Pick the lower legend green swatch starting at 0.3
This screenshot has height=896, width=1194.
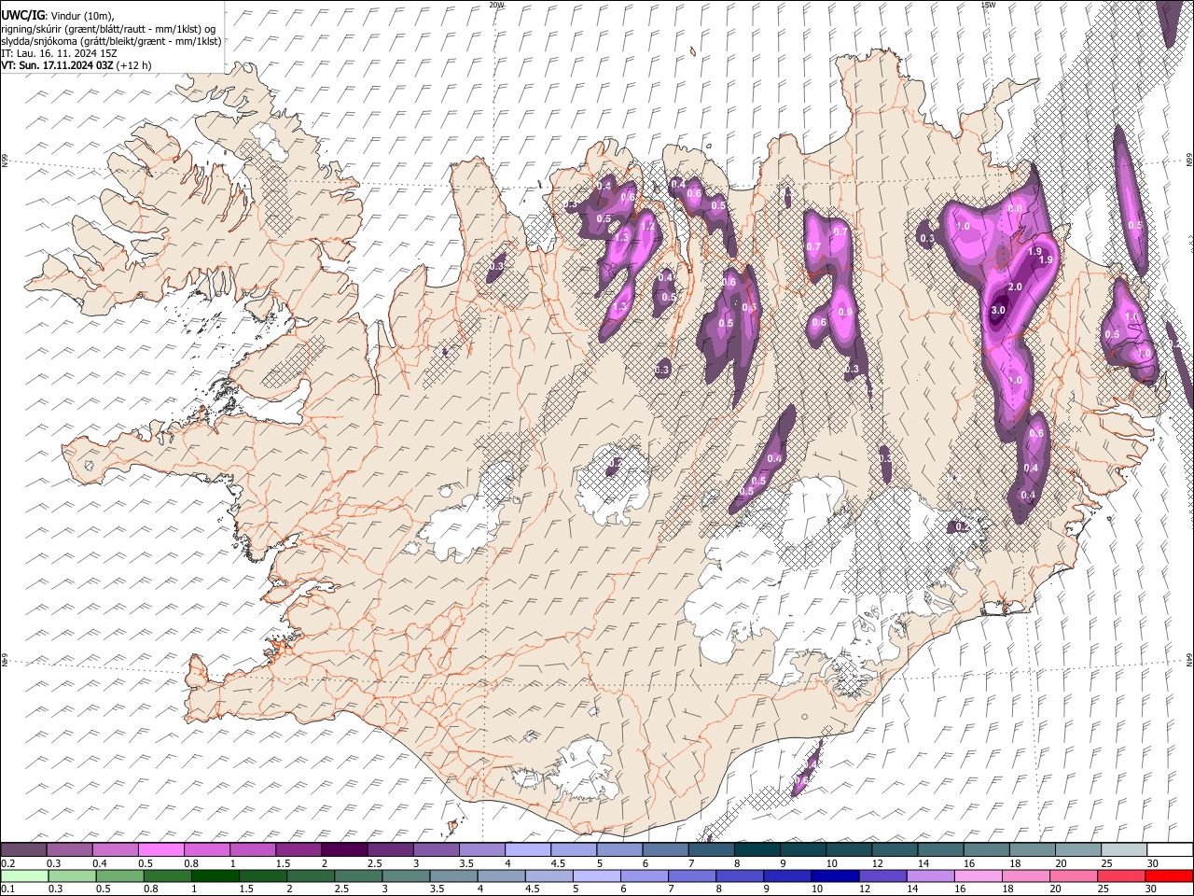tap(72, 875)
